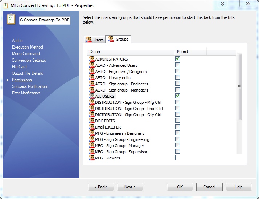Close the Properties dialog

(x=248, y=4)
